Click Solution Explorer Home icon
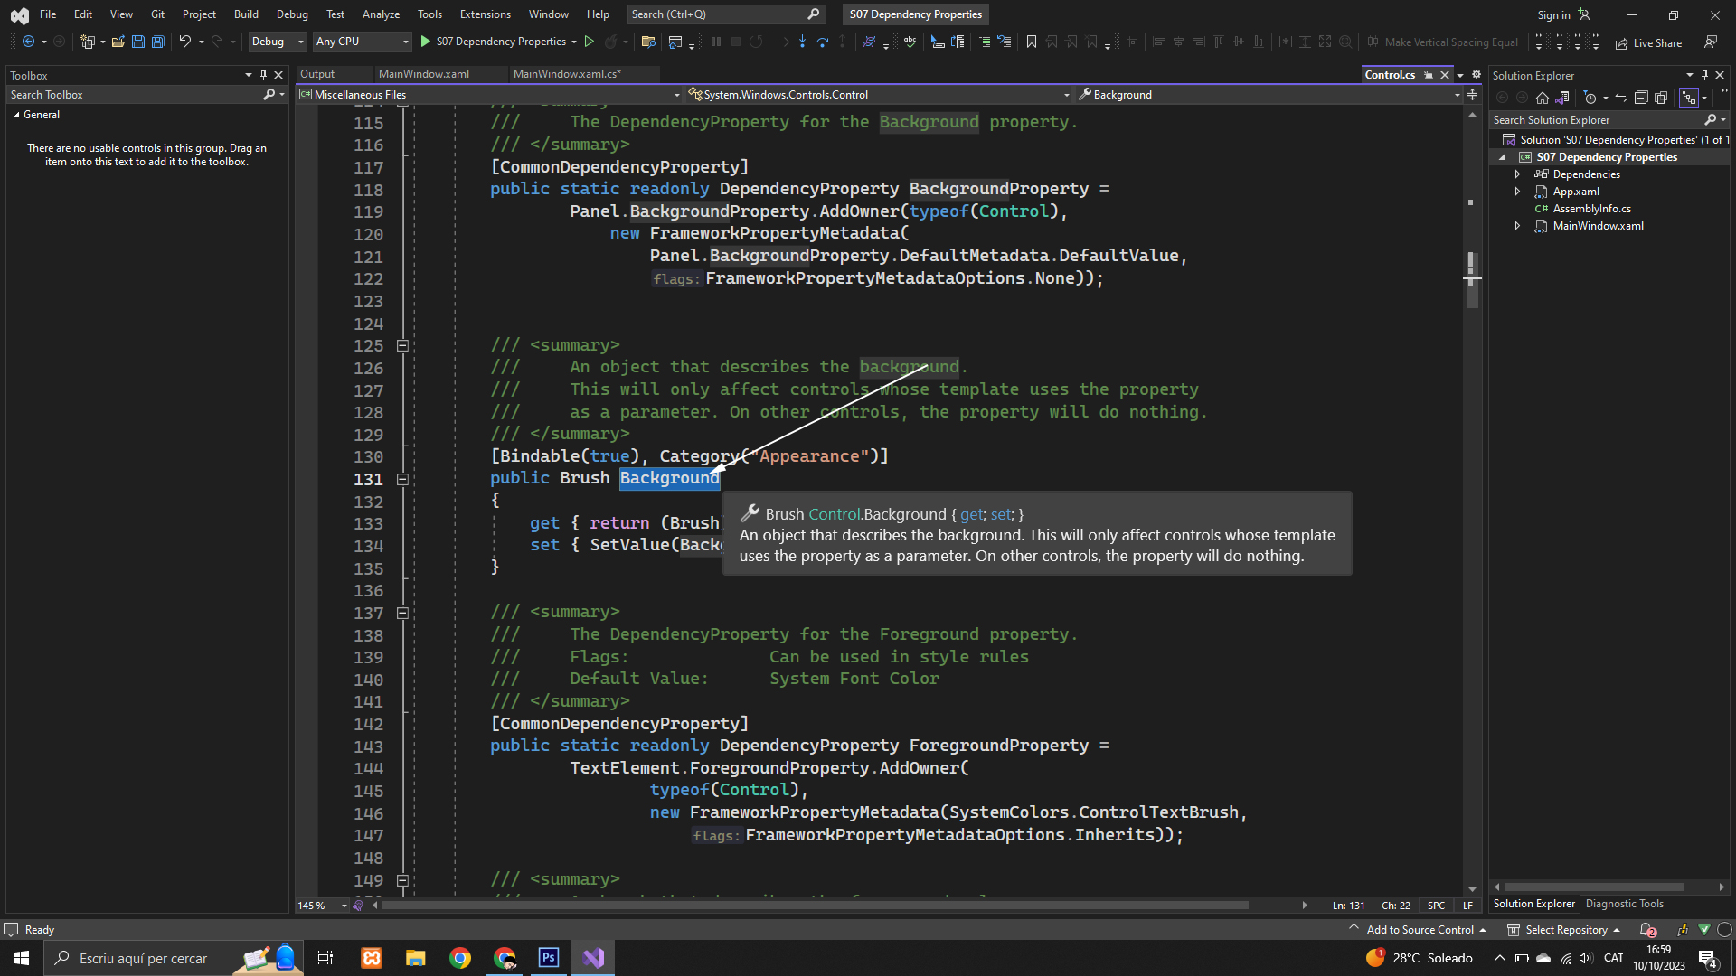The height and width of the screenshot is (976, 1736). tap(1543, 98)
